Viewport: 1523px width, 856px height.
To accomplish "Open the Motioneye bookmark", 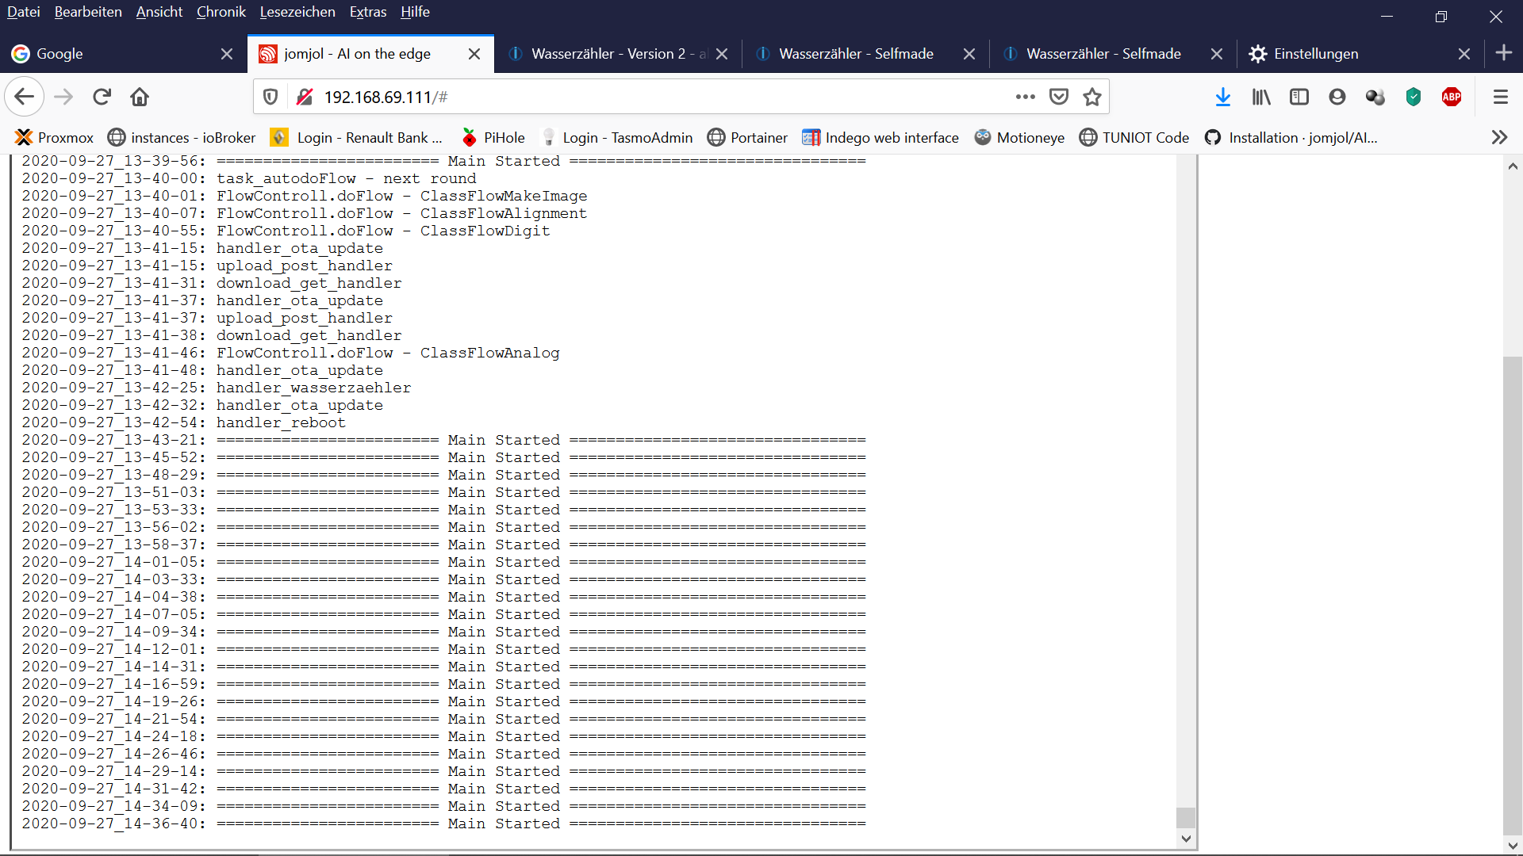I will [1019, 137].
